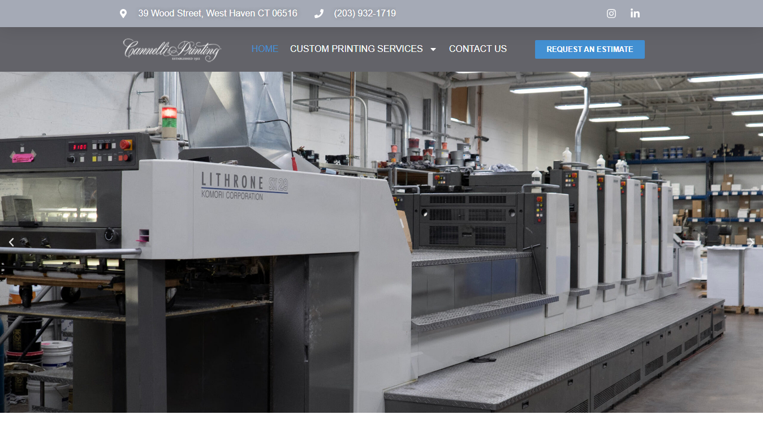The width and height of the screenshot is (763, 423).
Task: Click the printing press hero image
Action: (381, 243)
